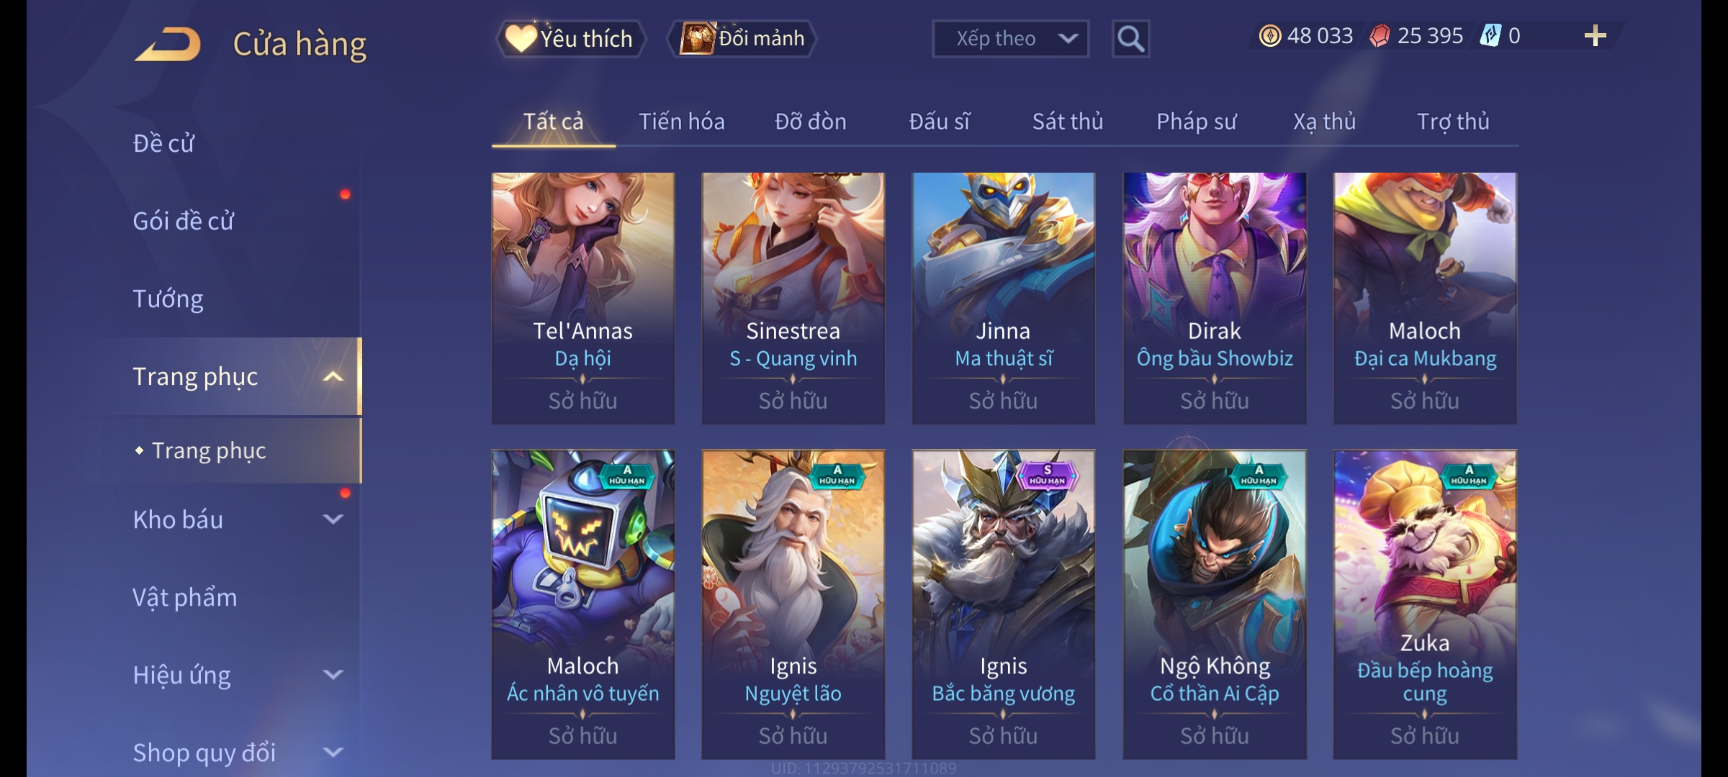Viewport: 1728px width, 777px height.
Task: Open the Xếp theo sort dropdown
Action: (1010, 39)
